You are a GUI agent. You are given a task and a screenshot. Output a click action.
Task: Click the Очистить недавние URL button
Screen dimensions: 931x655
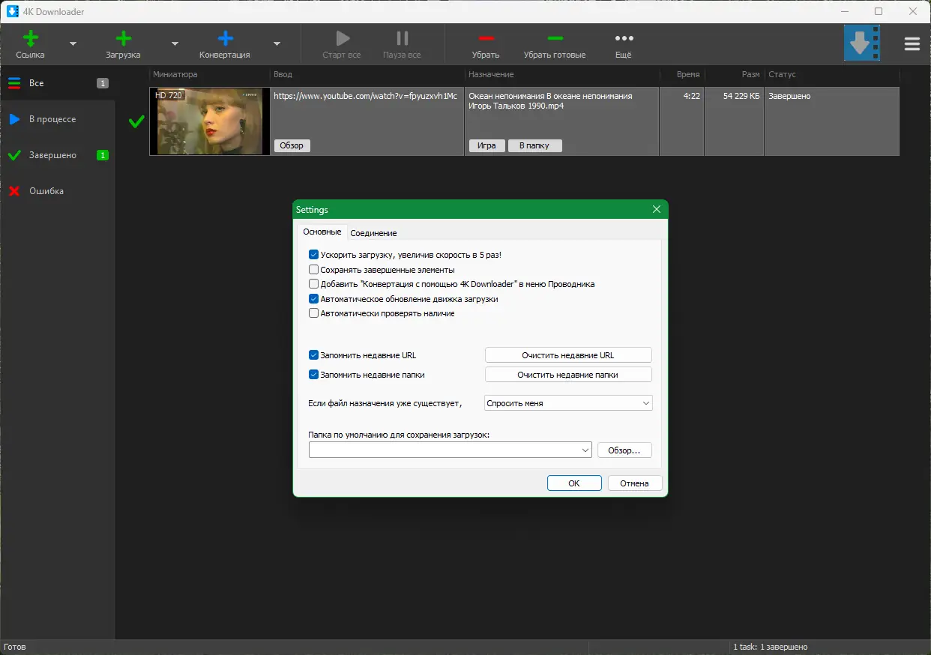click(x=568, y=355)
